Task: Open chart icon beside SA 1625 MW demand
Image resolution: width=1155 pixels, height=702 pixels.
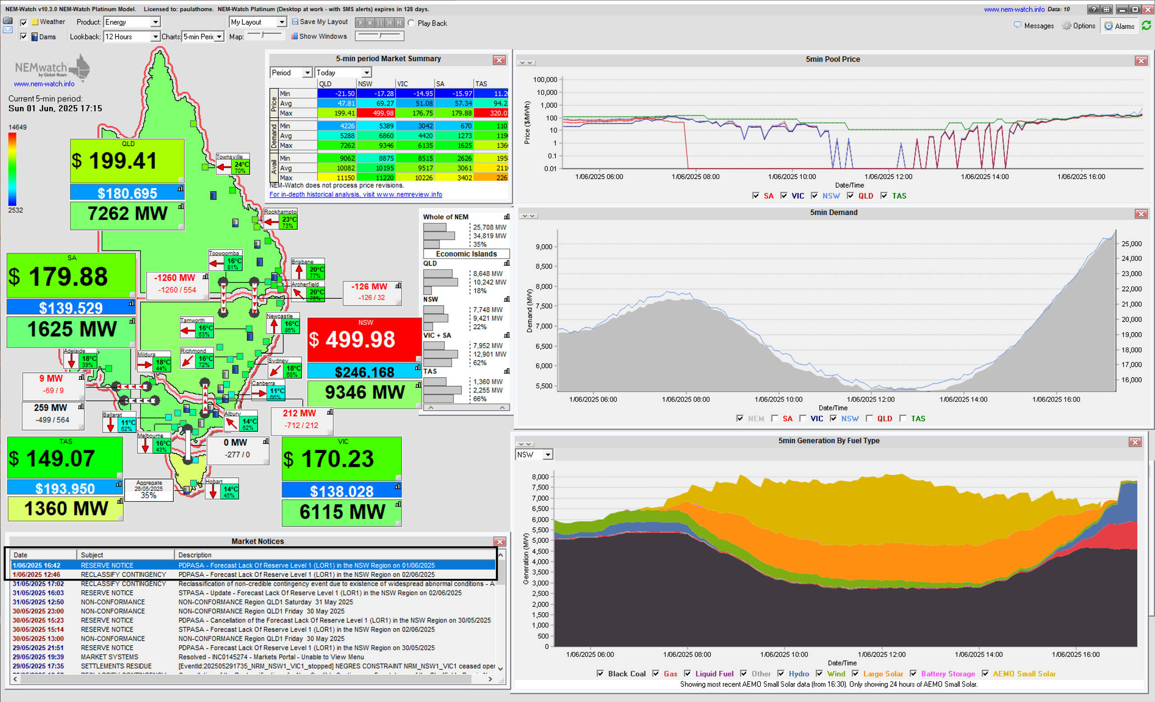Action: coord(132,321)
